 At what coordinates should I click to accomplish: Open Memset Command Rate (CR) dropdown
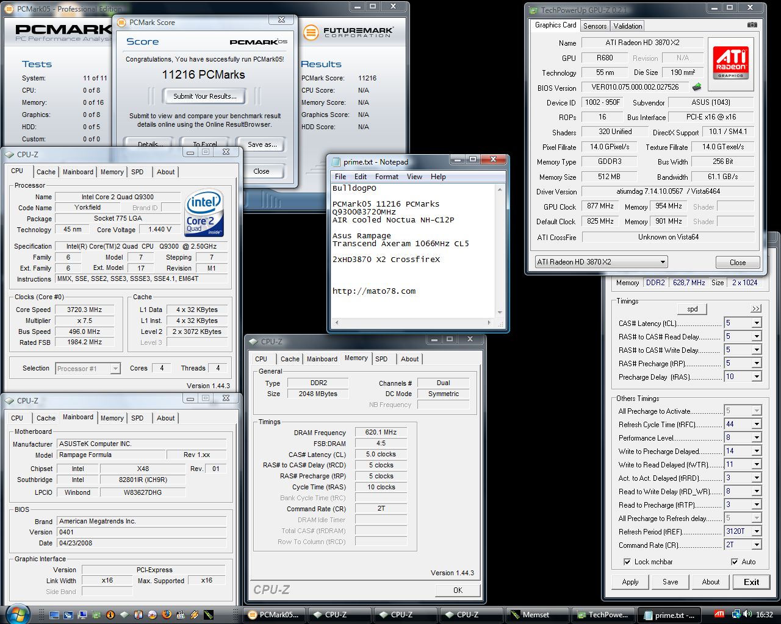click(x=757, y=545)
